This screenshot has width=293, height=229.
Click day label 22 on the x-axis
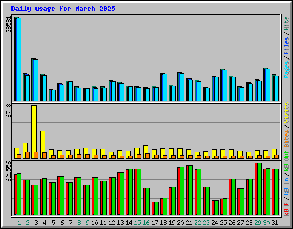coord(197,223)
